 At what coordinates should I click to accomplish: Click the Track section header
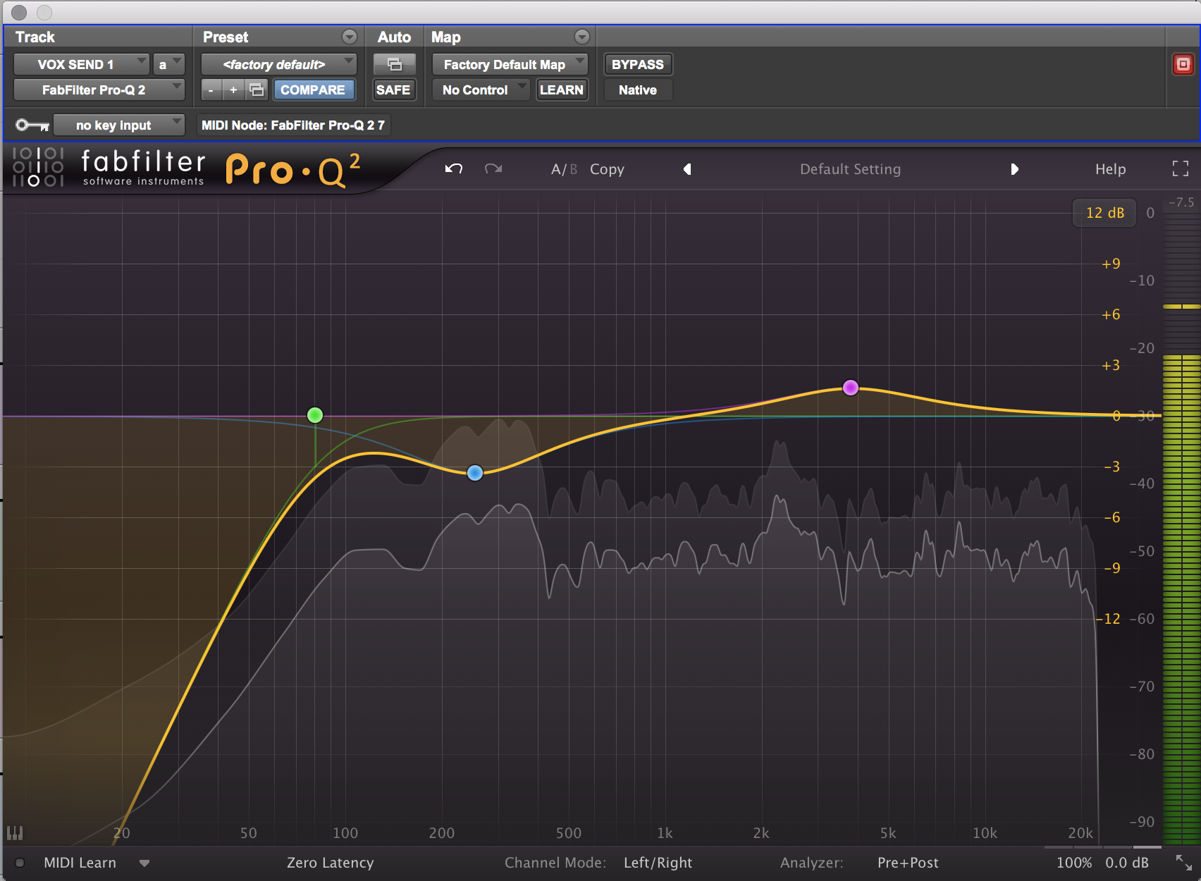[35, 37]
